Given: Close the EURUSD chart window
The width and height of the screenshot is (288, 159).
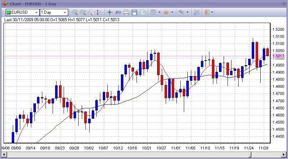Looking at the screenshot, I should (284, 4).
